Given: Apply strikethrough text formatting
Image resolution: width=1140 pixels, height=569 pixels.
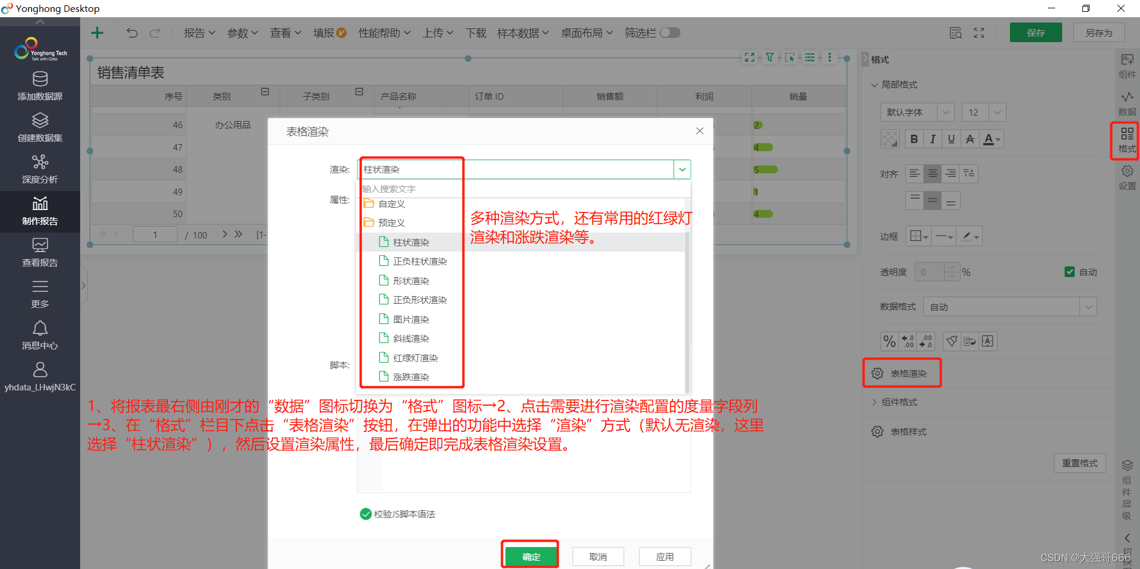Looking at the screenshot, I should tap(970, 139).
